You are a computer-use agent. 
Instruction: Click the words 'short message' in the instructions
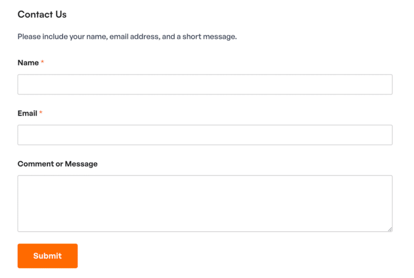click(209, 37)
